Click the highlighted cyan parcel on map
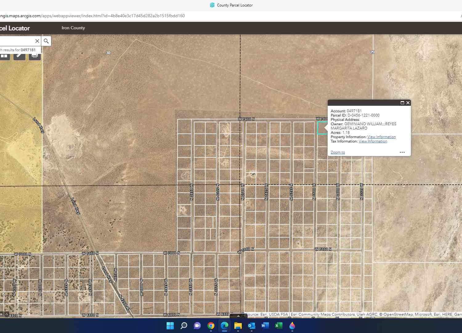The image size is (462, 333). (322, 128)
